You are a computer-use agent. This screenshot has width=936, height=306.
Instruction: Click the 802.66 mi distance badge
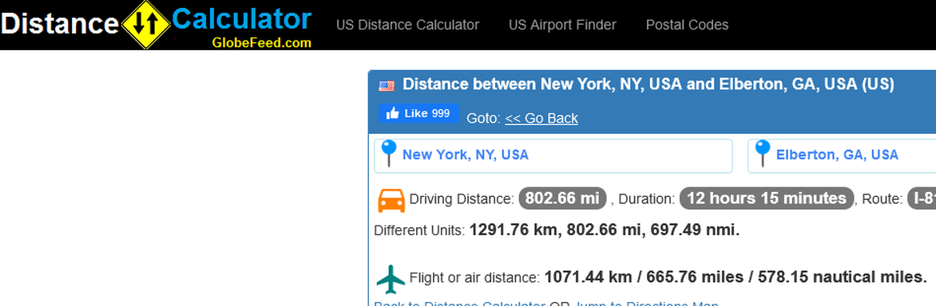(x=562, y=198)
